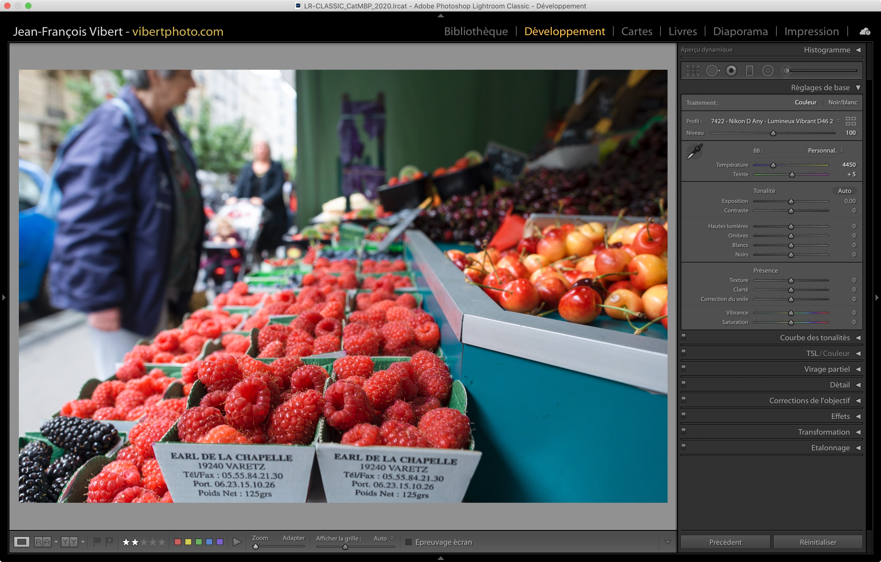The height and width of the screenshot is (562, 881).
Task: Apply the red color label swatch
Action: (x=178, y=542)
